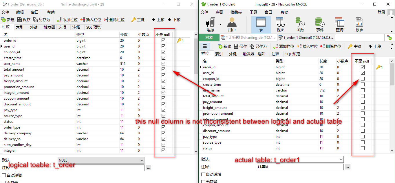Viewport: 395px width, 183px height.
Task: Click the ... button beside 订单id comment field
Action: coord(348,167)
